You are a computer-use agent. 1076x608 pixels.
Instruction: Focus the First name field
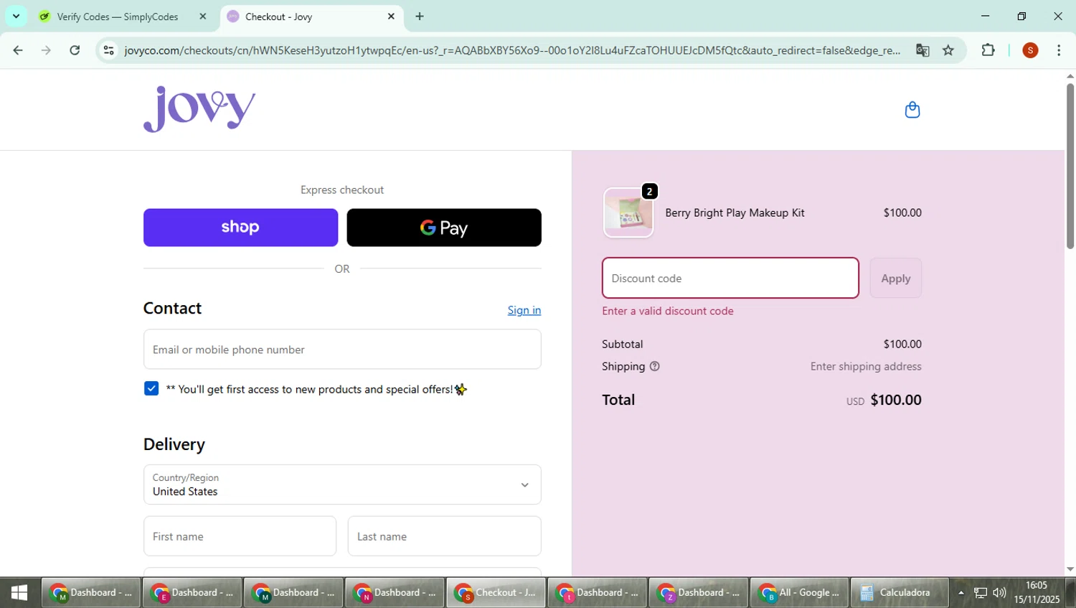[240, 536]
